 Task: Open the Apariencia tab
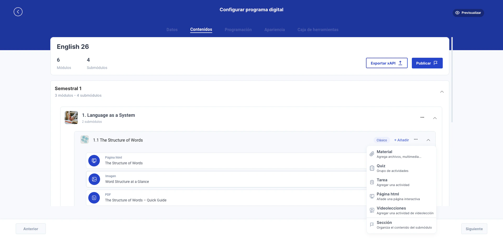point(275,30)
